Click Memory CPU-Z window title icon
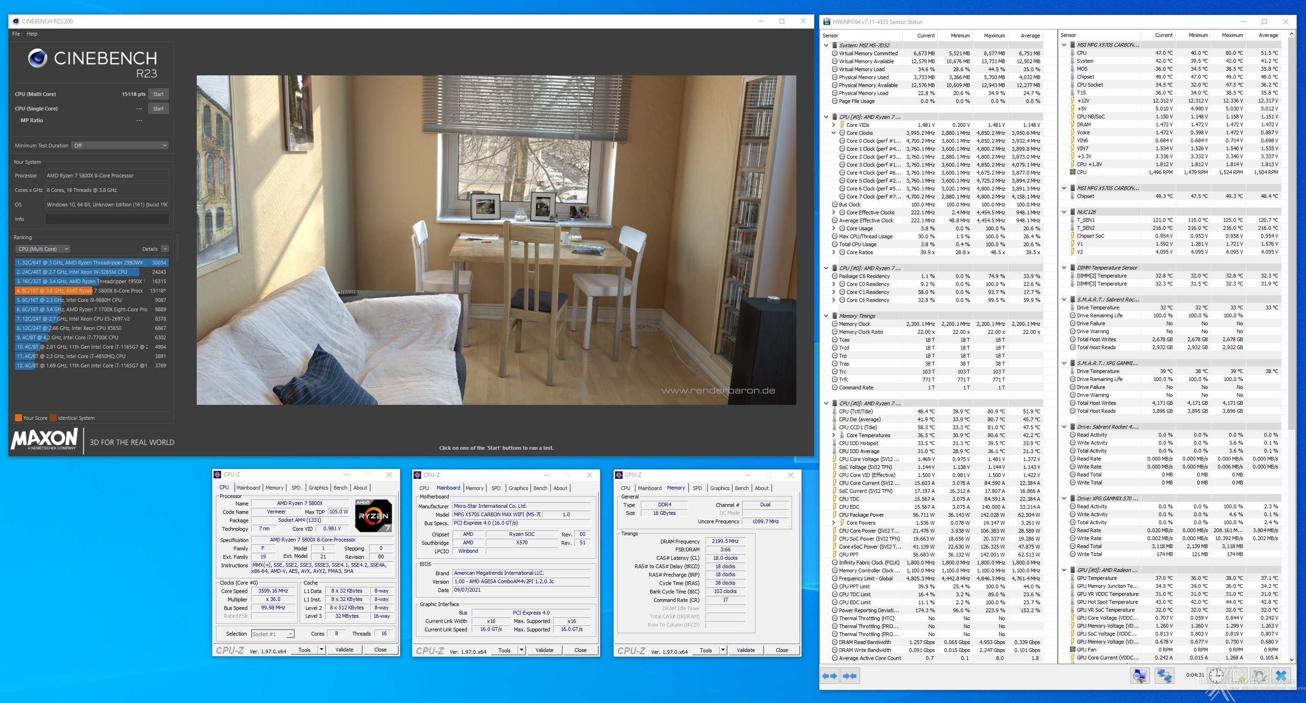This screenshot has height=703, width=1306. [619, 475]
